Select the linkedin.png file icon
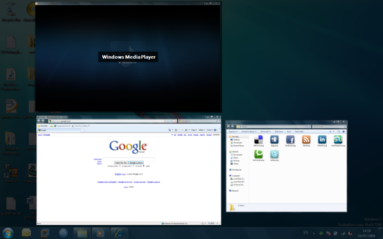The height and width of the screenshot is (239, 383). [x=322, y=140]
